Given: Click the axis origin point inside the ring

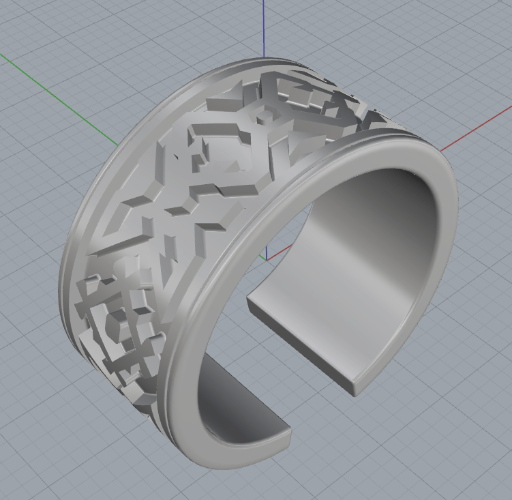Looking at the screenshot, I should click(x=267, y=261).
